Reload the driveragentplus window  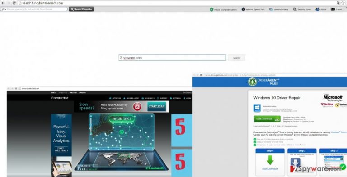[x=201, y=75]
